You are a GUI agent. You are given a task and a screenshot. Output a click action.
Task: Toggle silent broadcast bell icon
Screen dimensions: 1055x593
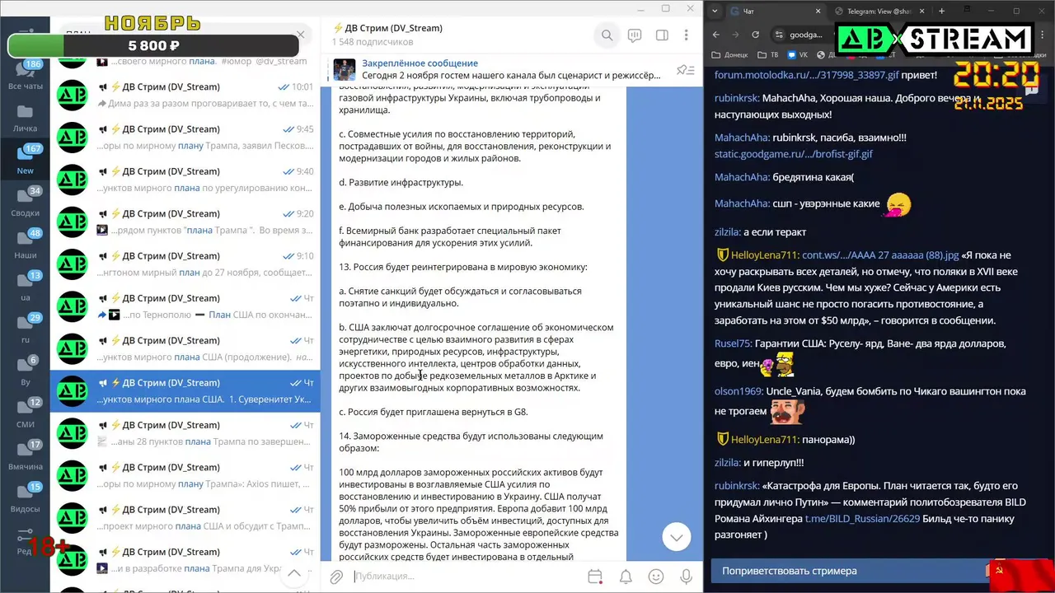click(x=626, y=577)
